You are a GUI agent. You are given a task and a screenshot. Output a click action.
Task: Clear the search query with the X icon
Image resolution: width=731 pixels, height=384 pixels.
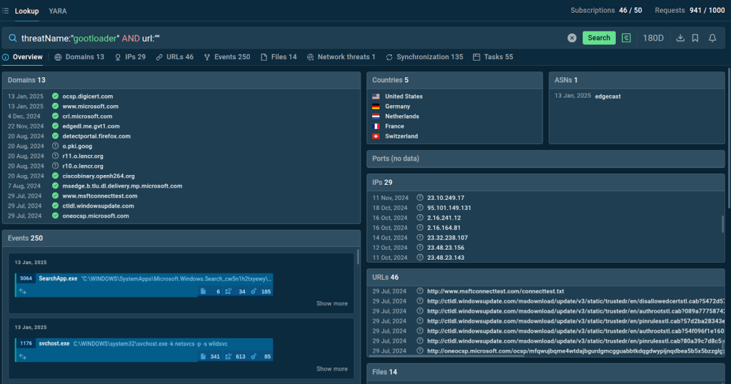[572, 38]
